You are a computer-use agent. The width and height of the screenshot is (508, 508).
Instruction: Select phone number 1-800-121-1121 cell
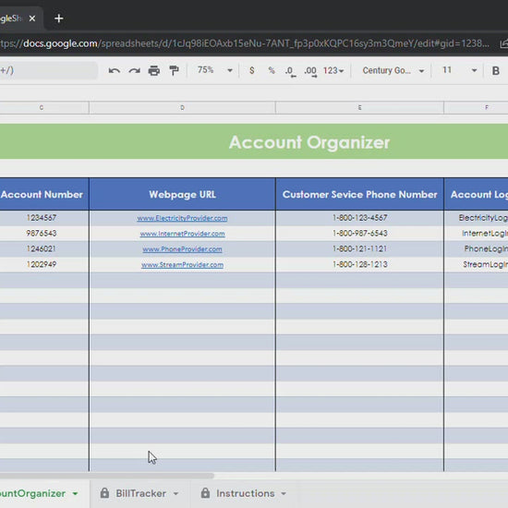coord(359,248)
